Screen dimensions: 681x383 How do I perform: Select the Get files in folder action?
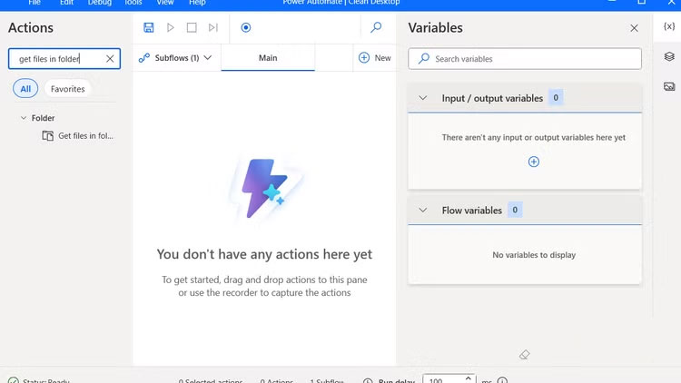[x=78, y=136]
